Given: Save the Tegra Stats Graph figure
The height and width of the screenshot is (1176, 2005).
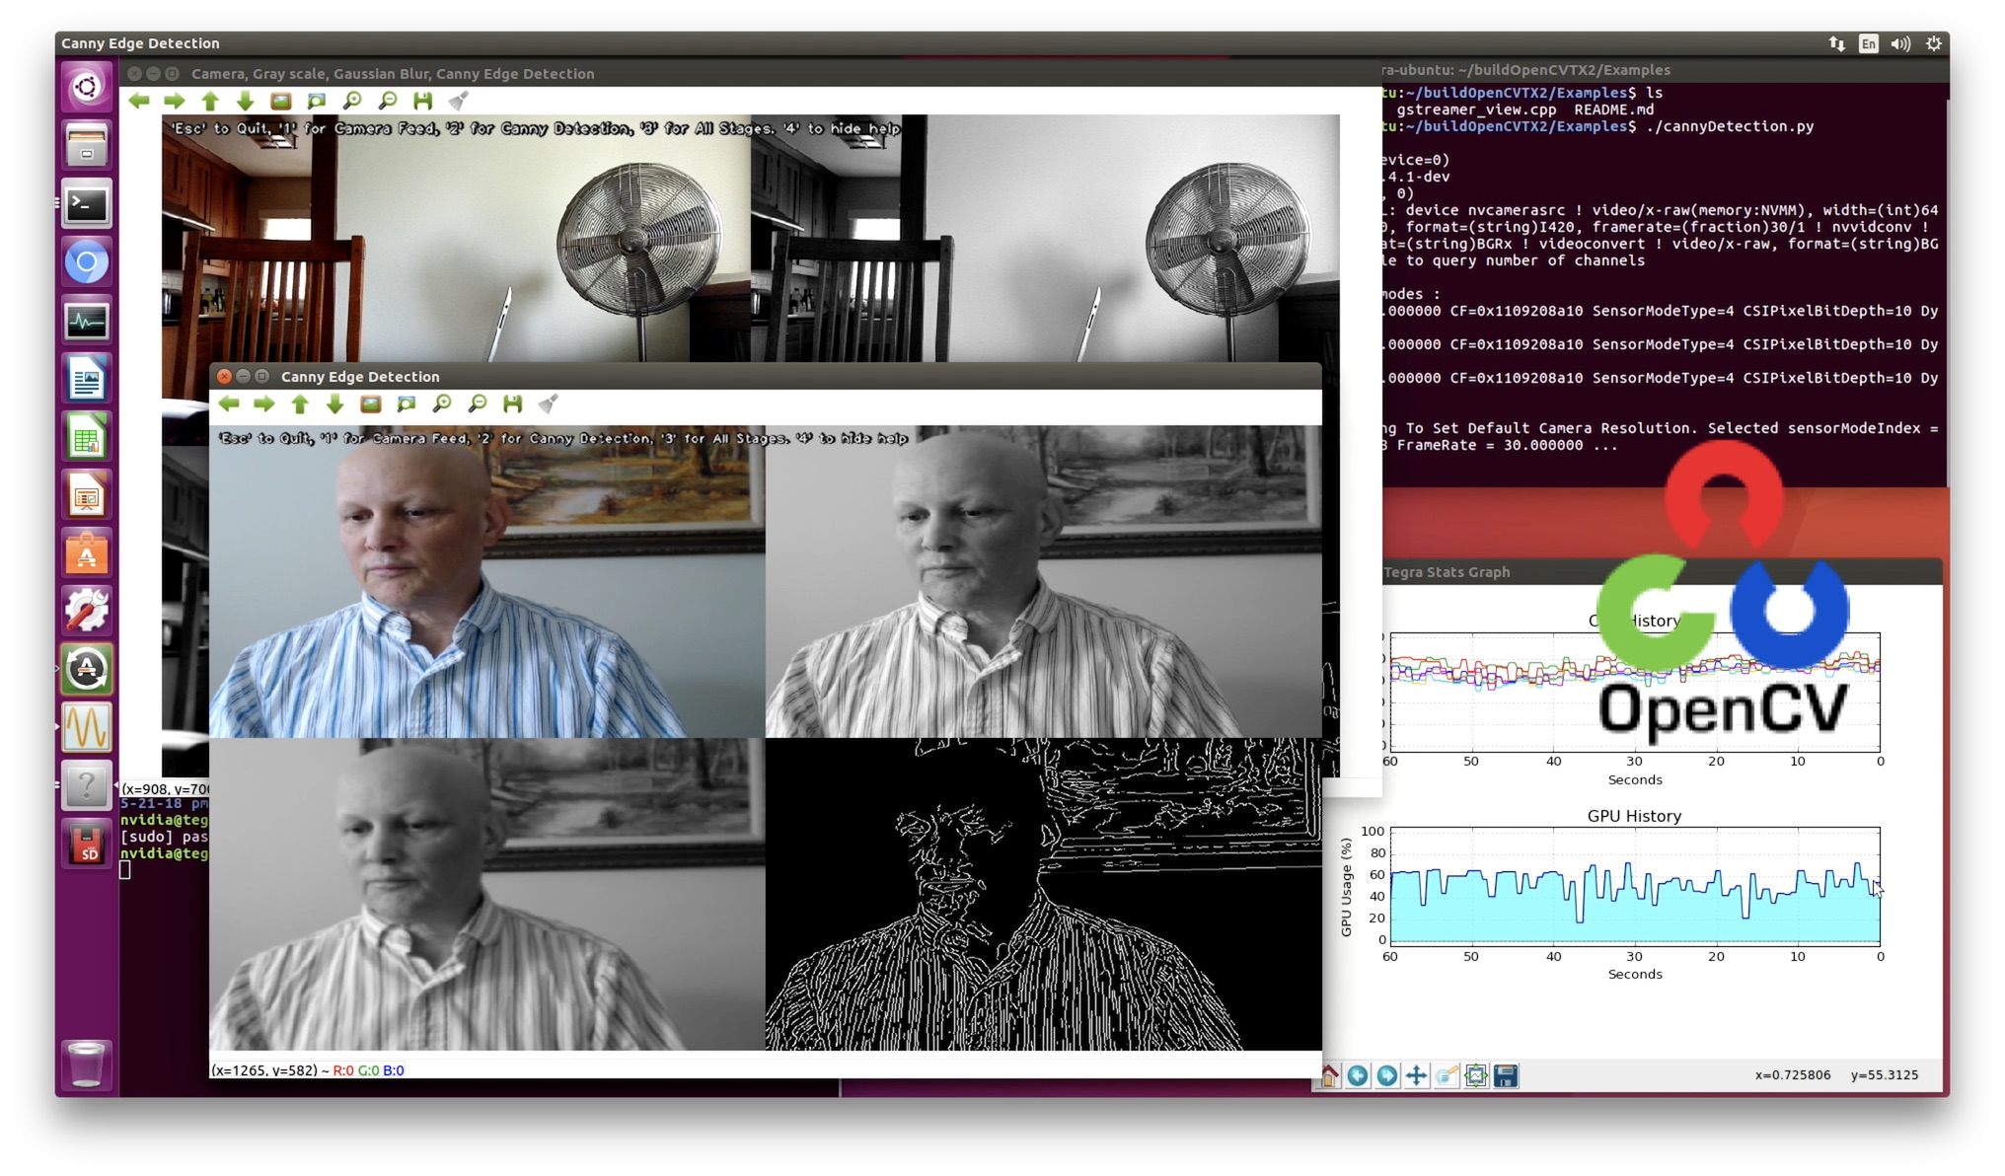Looking at the screenshot, I should 1506,1075.
